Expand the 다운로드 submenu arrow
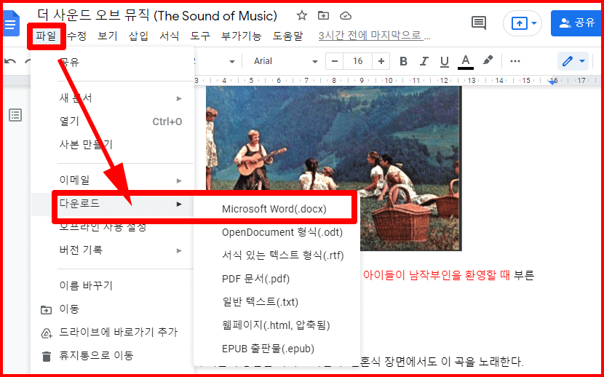604x377 pixels. pos(179,204)
